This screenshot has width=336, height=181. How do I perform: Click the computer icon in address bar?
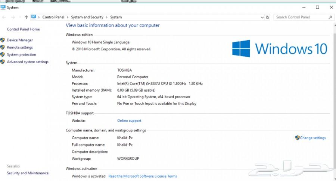click(x=34, y=17)
